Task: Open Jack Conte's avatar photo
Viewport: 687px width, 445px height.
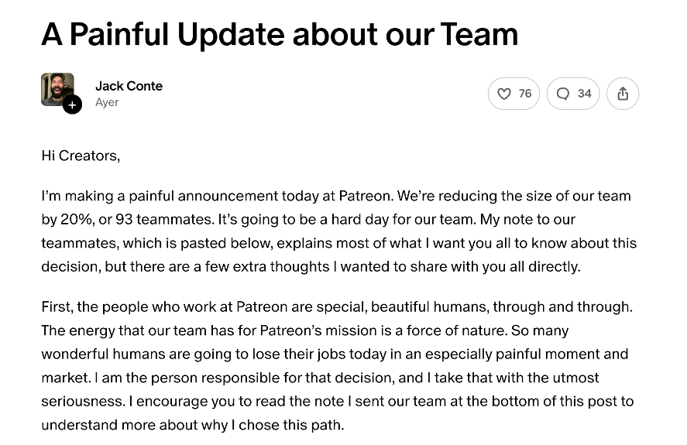Action: click(57, 89)
